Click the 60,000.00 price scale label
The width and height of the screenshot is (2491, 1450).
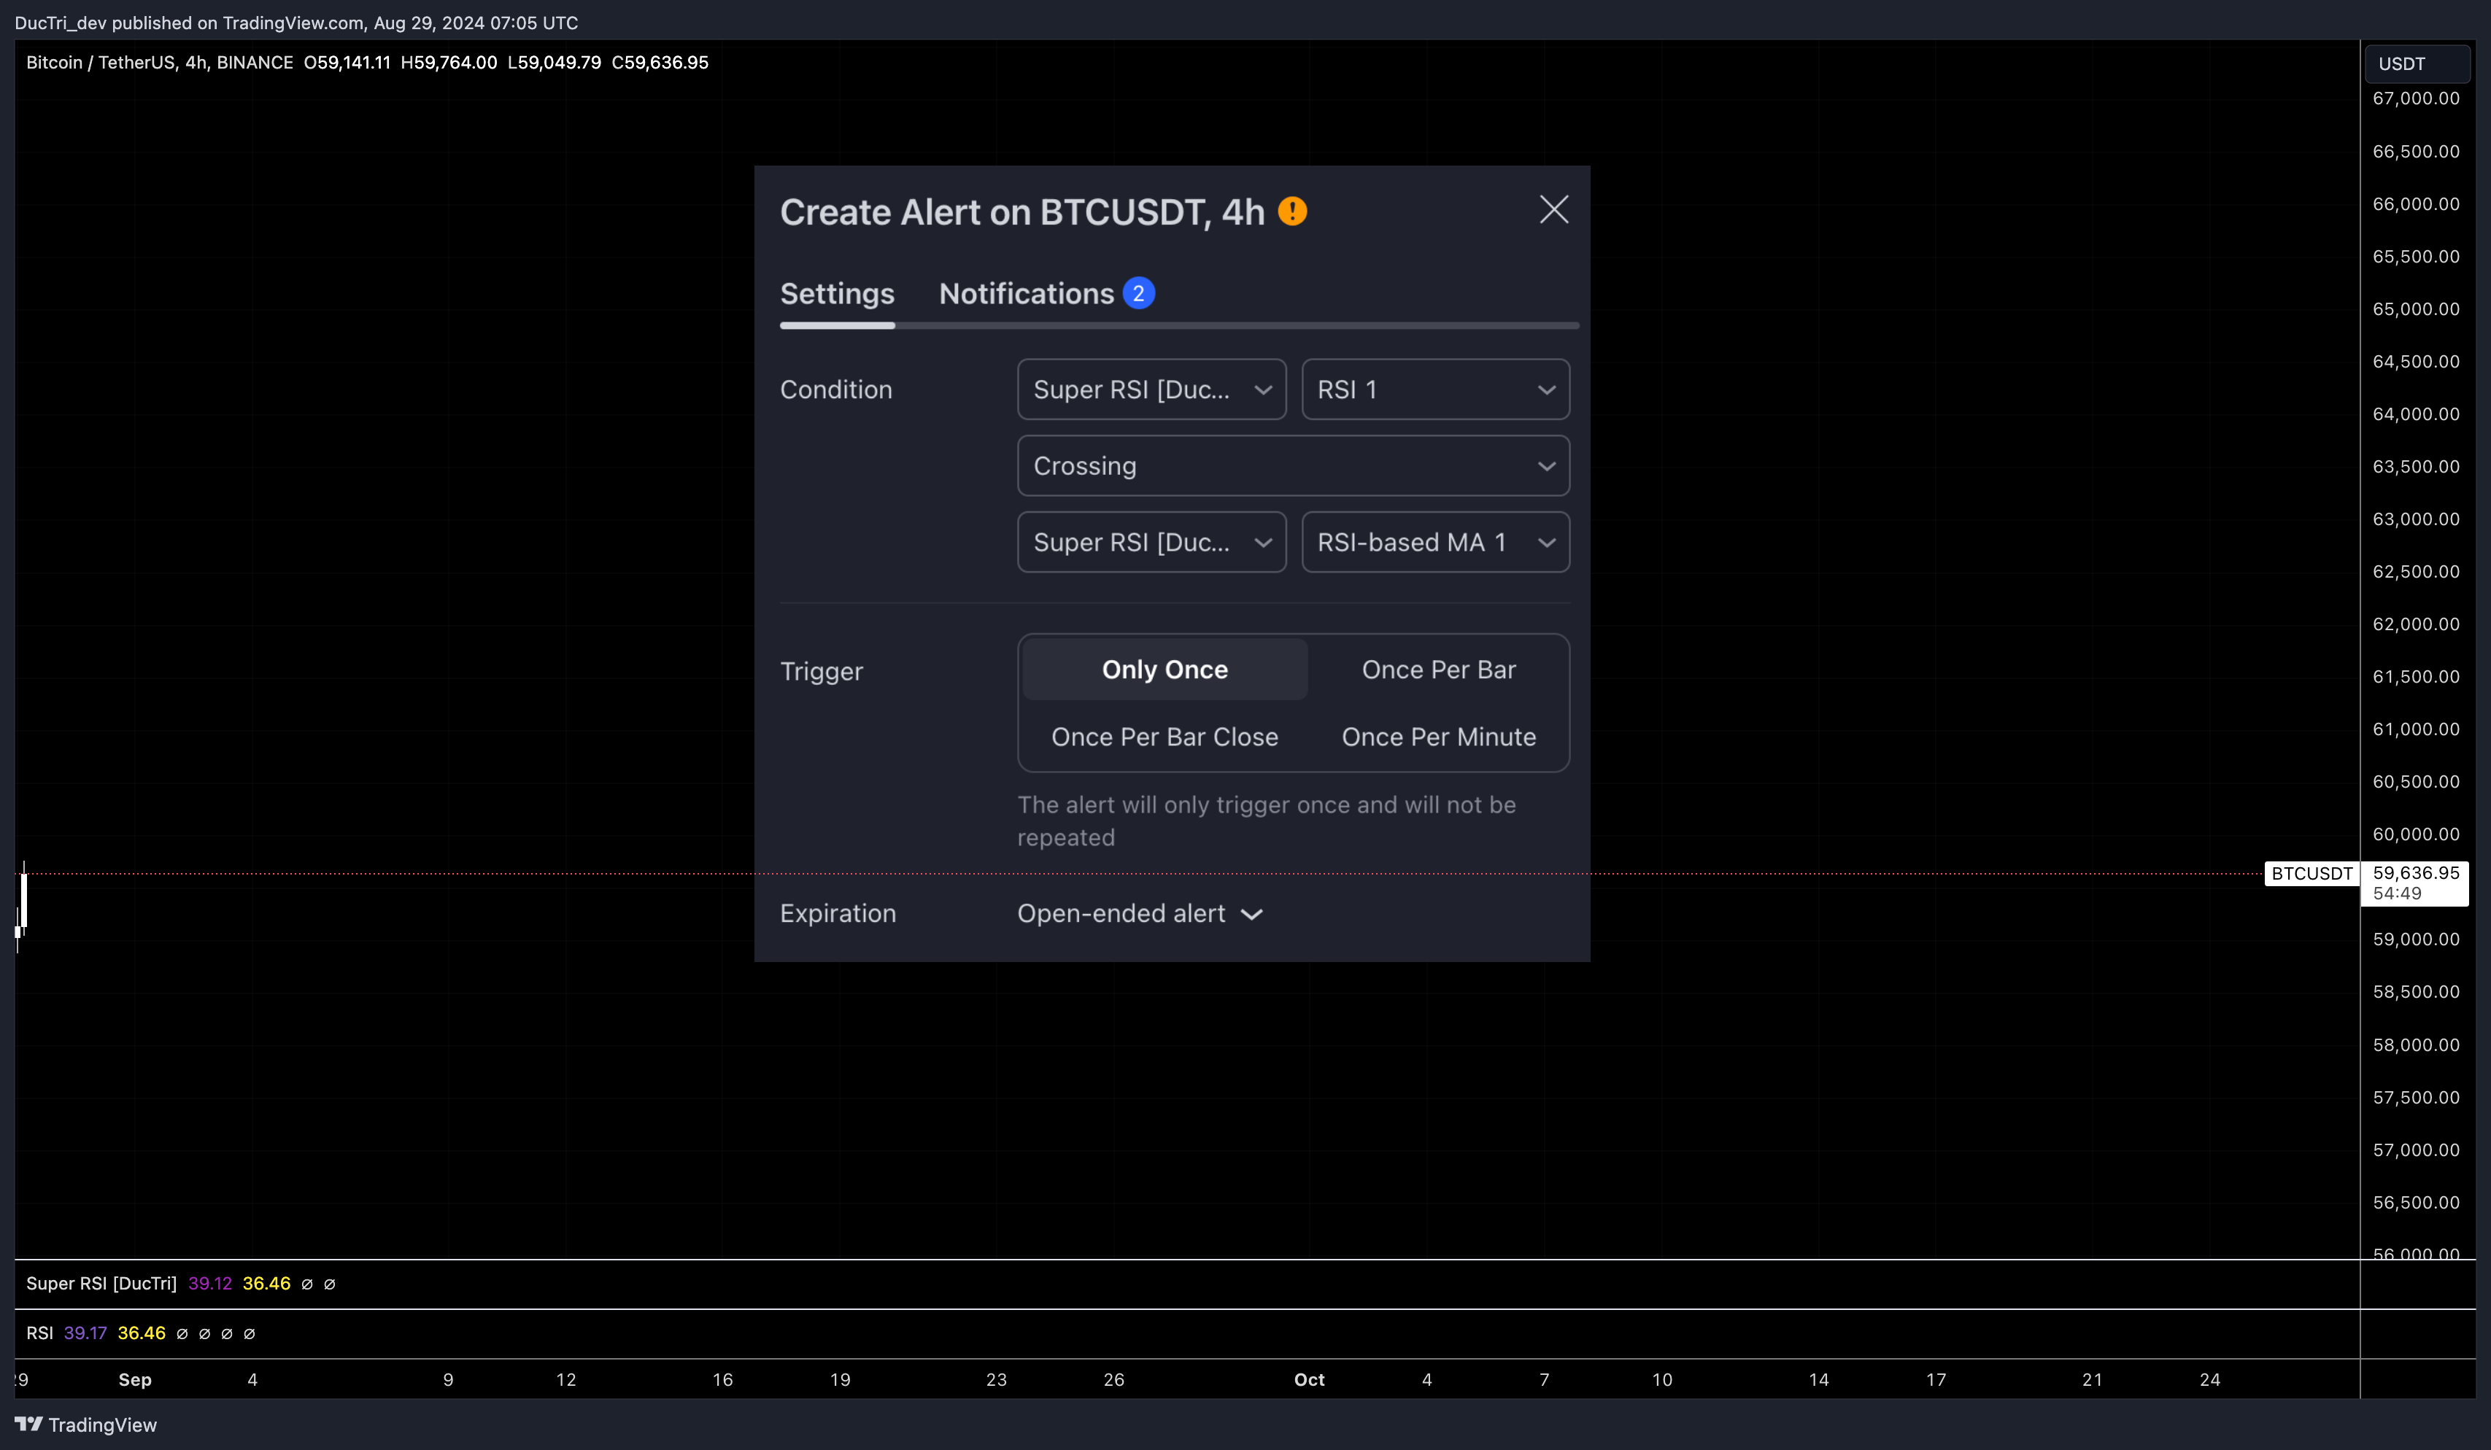click(2416, 834)
